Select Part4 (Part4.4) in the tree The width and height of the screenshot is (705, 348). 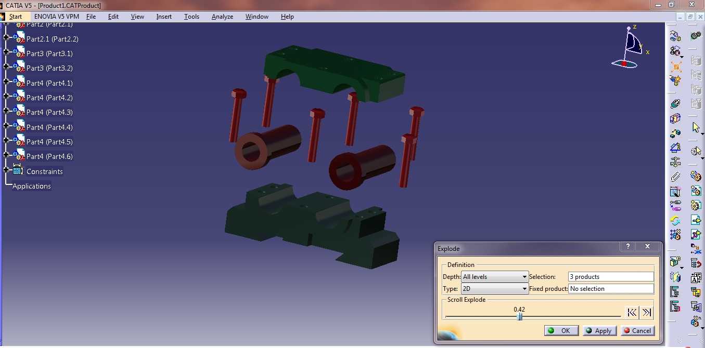[49, 127]
